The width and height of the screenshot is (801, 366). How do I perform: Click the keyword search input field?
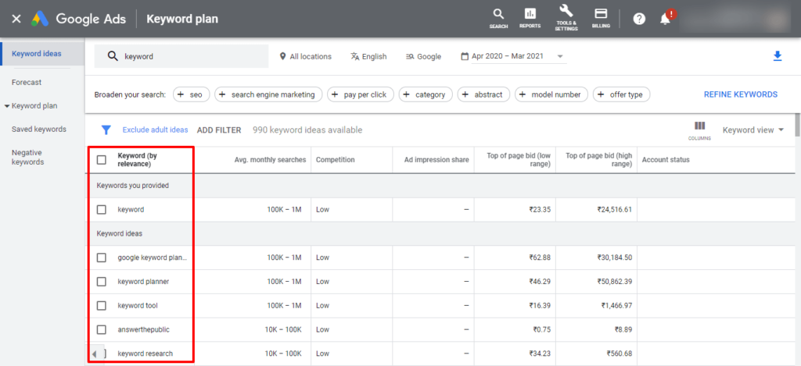tap(181, 56)
